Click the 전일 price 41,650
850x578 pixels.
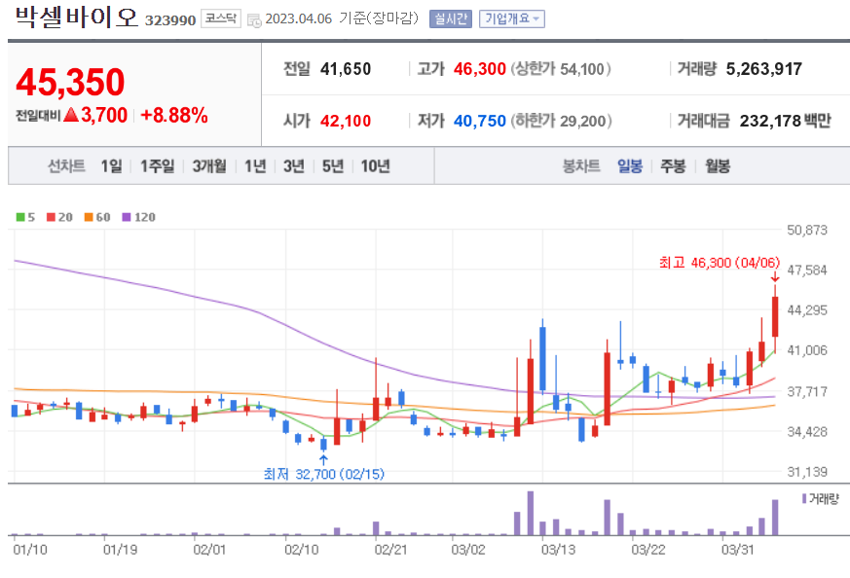(x=346, y=69)
